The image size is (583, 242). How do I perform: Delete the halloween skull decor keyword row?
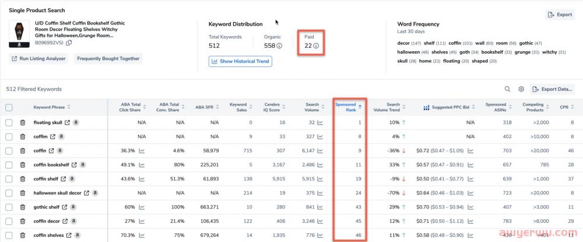[x=23, y=193]
